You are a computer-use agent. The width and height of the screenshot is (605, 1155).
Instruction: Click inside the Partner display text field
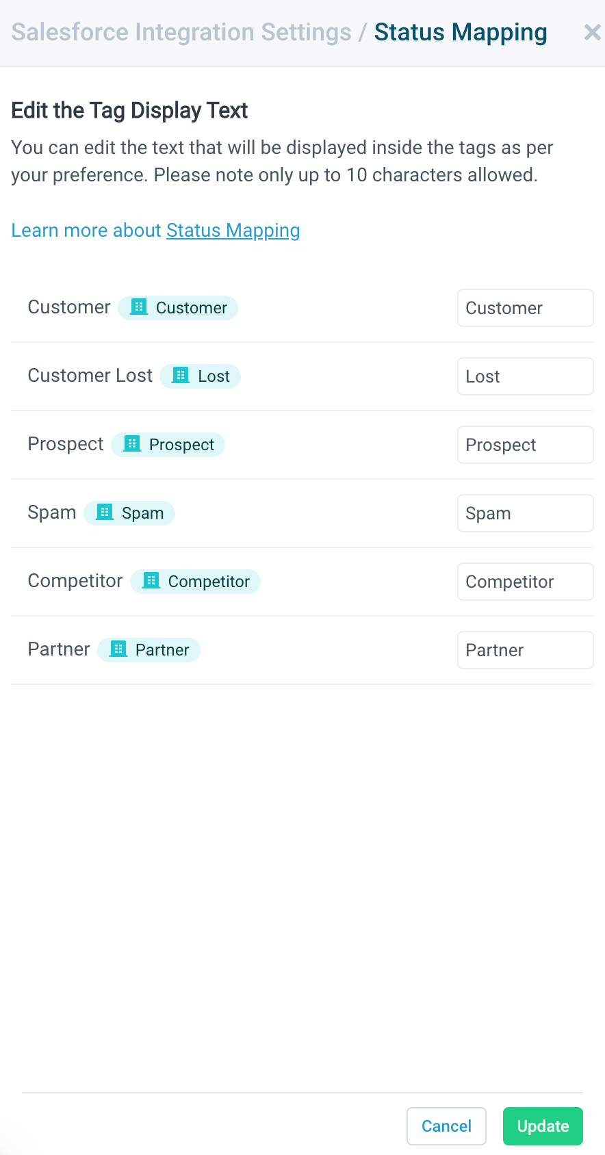[x=525, y=650]
